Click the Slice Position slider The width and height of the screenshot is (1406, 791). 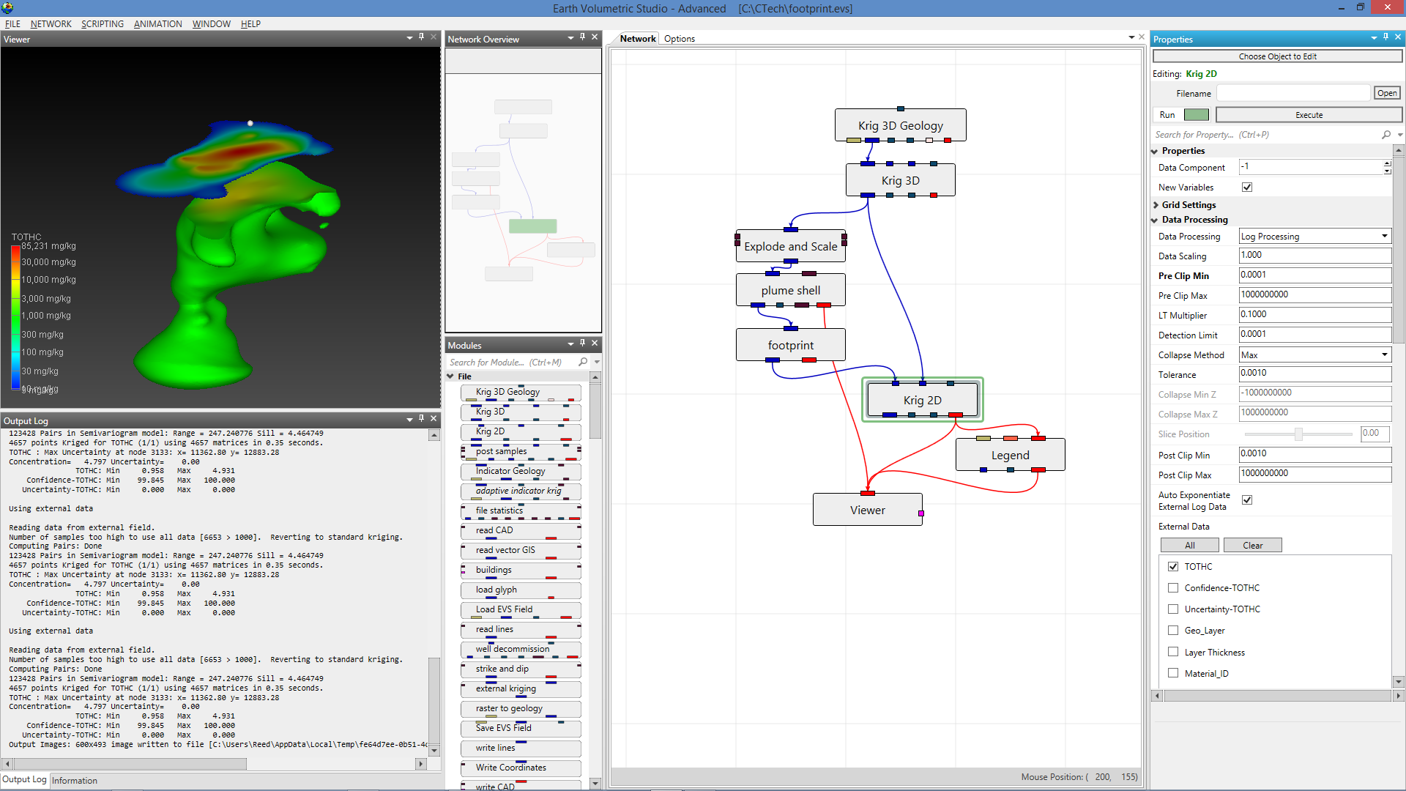tap(1298, 434)
